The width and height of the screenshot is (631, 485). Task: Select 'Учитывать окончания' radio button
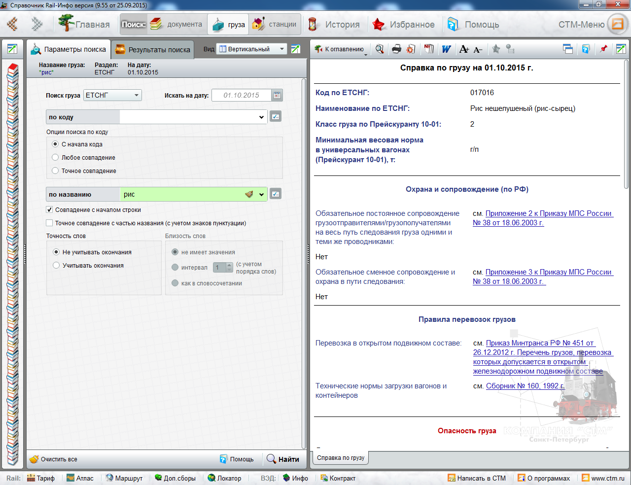(x=56, y=266)
